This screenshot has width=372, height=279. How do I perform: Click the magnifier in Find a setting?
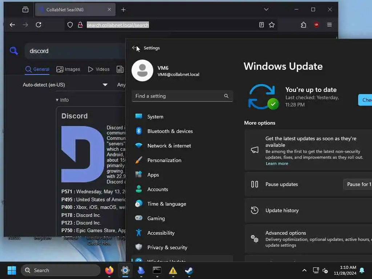[226, 96]
